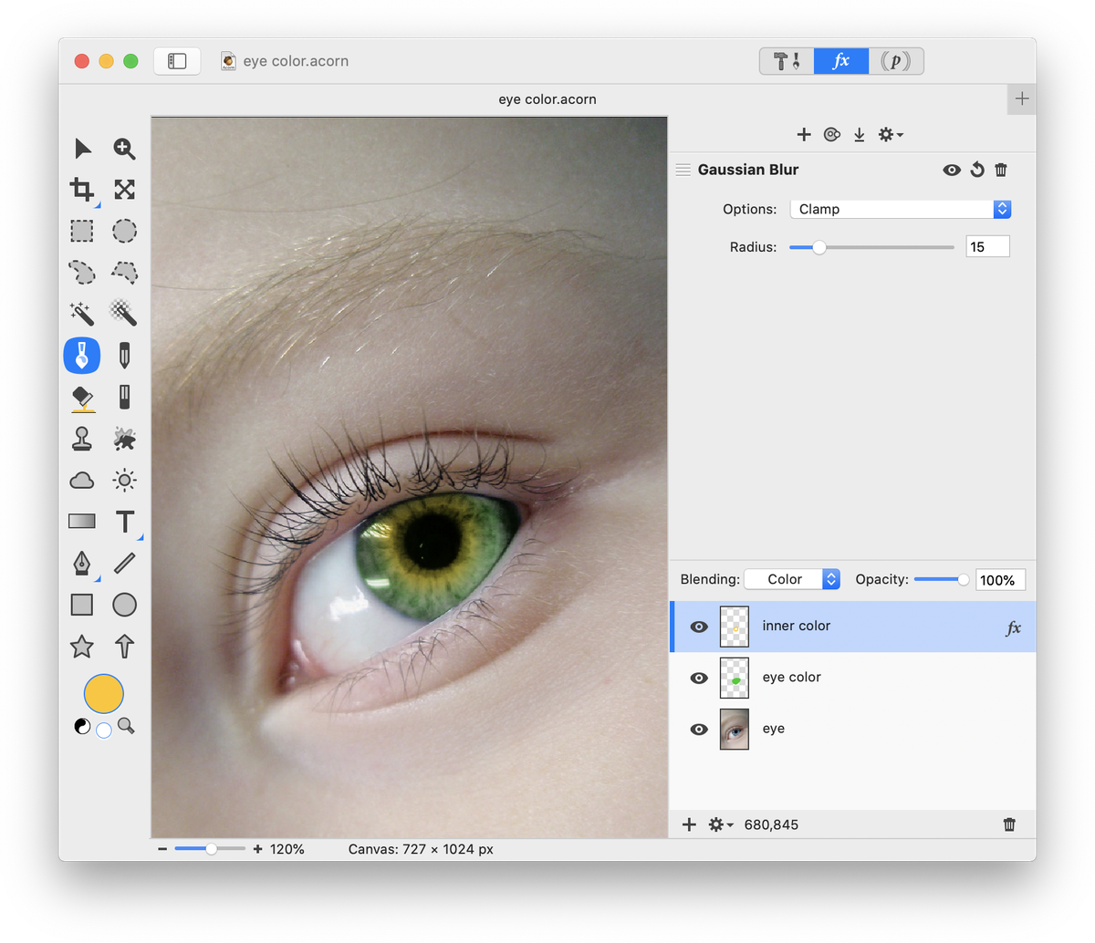The width and height of the screenshot is (1095, 943).
Task: Open the color picker magnifier
Action: [126, 727]
